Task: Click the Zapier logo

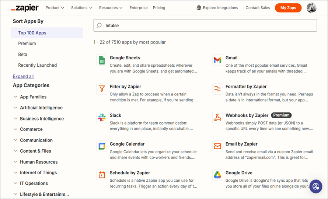Action: (x=25, y=8)
